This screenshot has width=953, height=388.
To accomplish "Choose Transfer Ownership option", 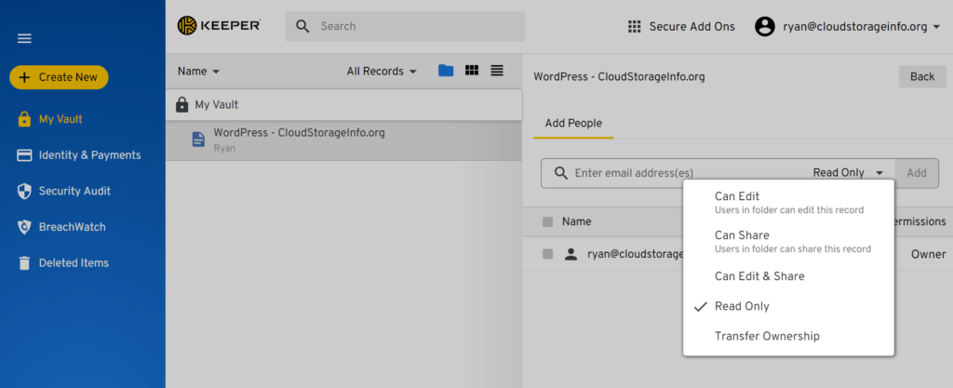I will 788,336.
